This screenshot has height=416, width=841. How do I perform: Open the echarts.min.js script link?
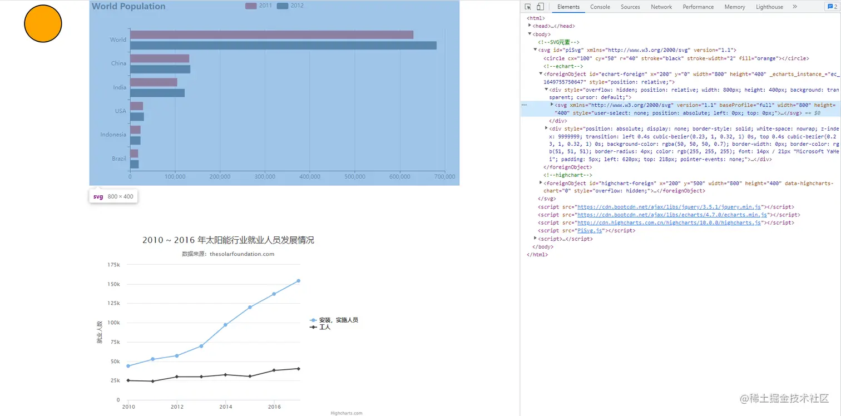tap(672, 215)
